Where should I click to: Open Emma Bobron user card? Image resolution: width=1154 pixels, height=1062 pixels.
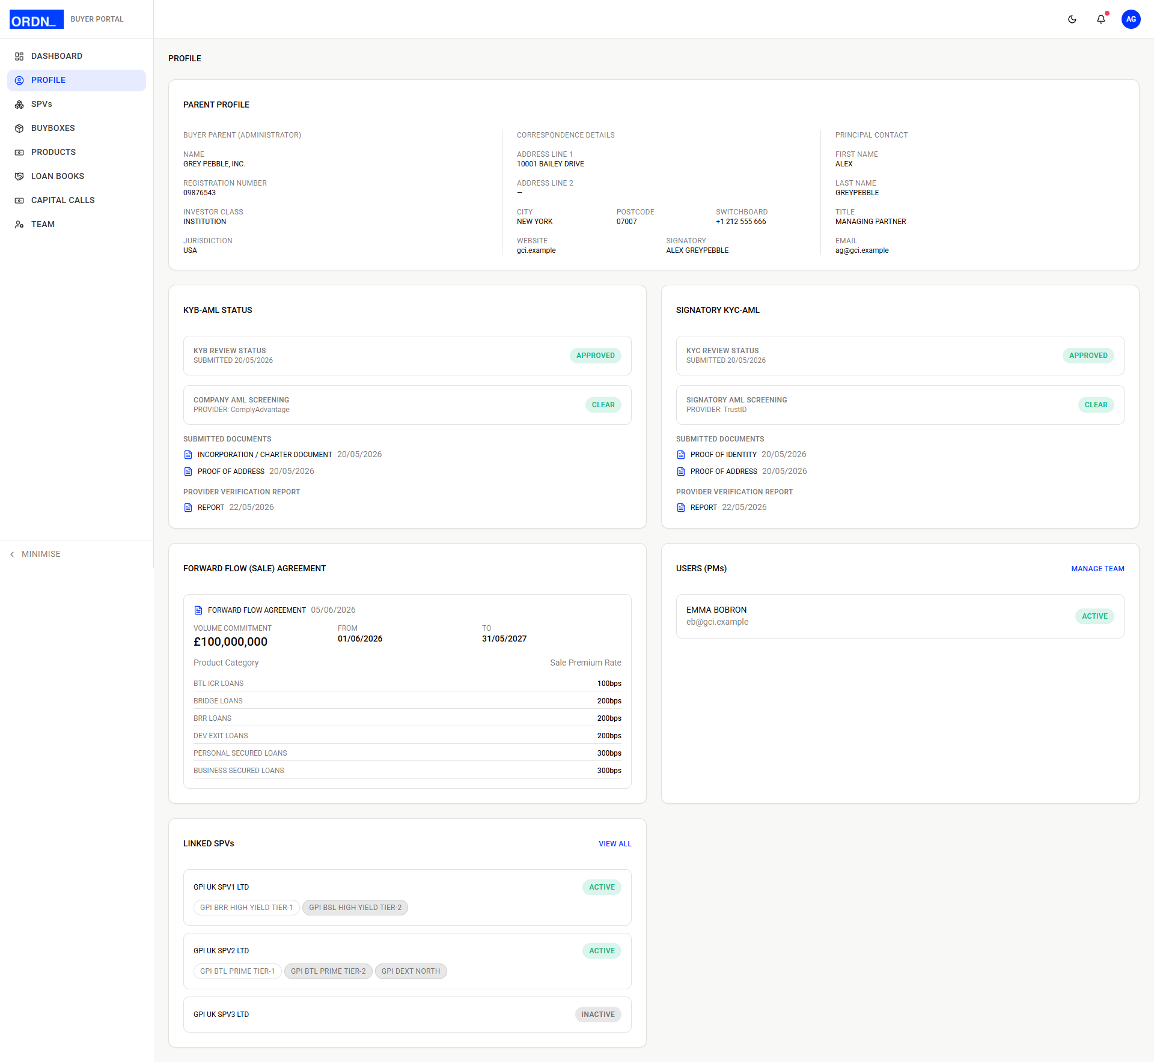tap(900, 616)
